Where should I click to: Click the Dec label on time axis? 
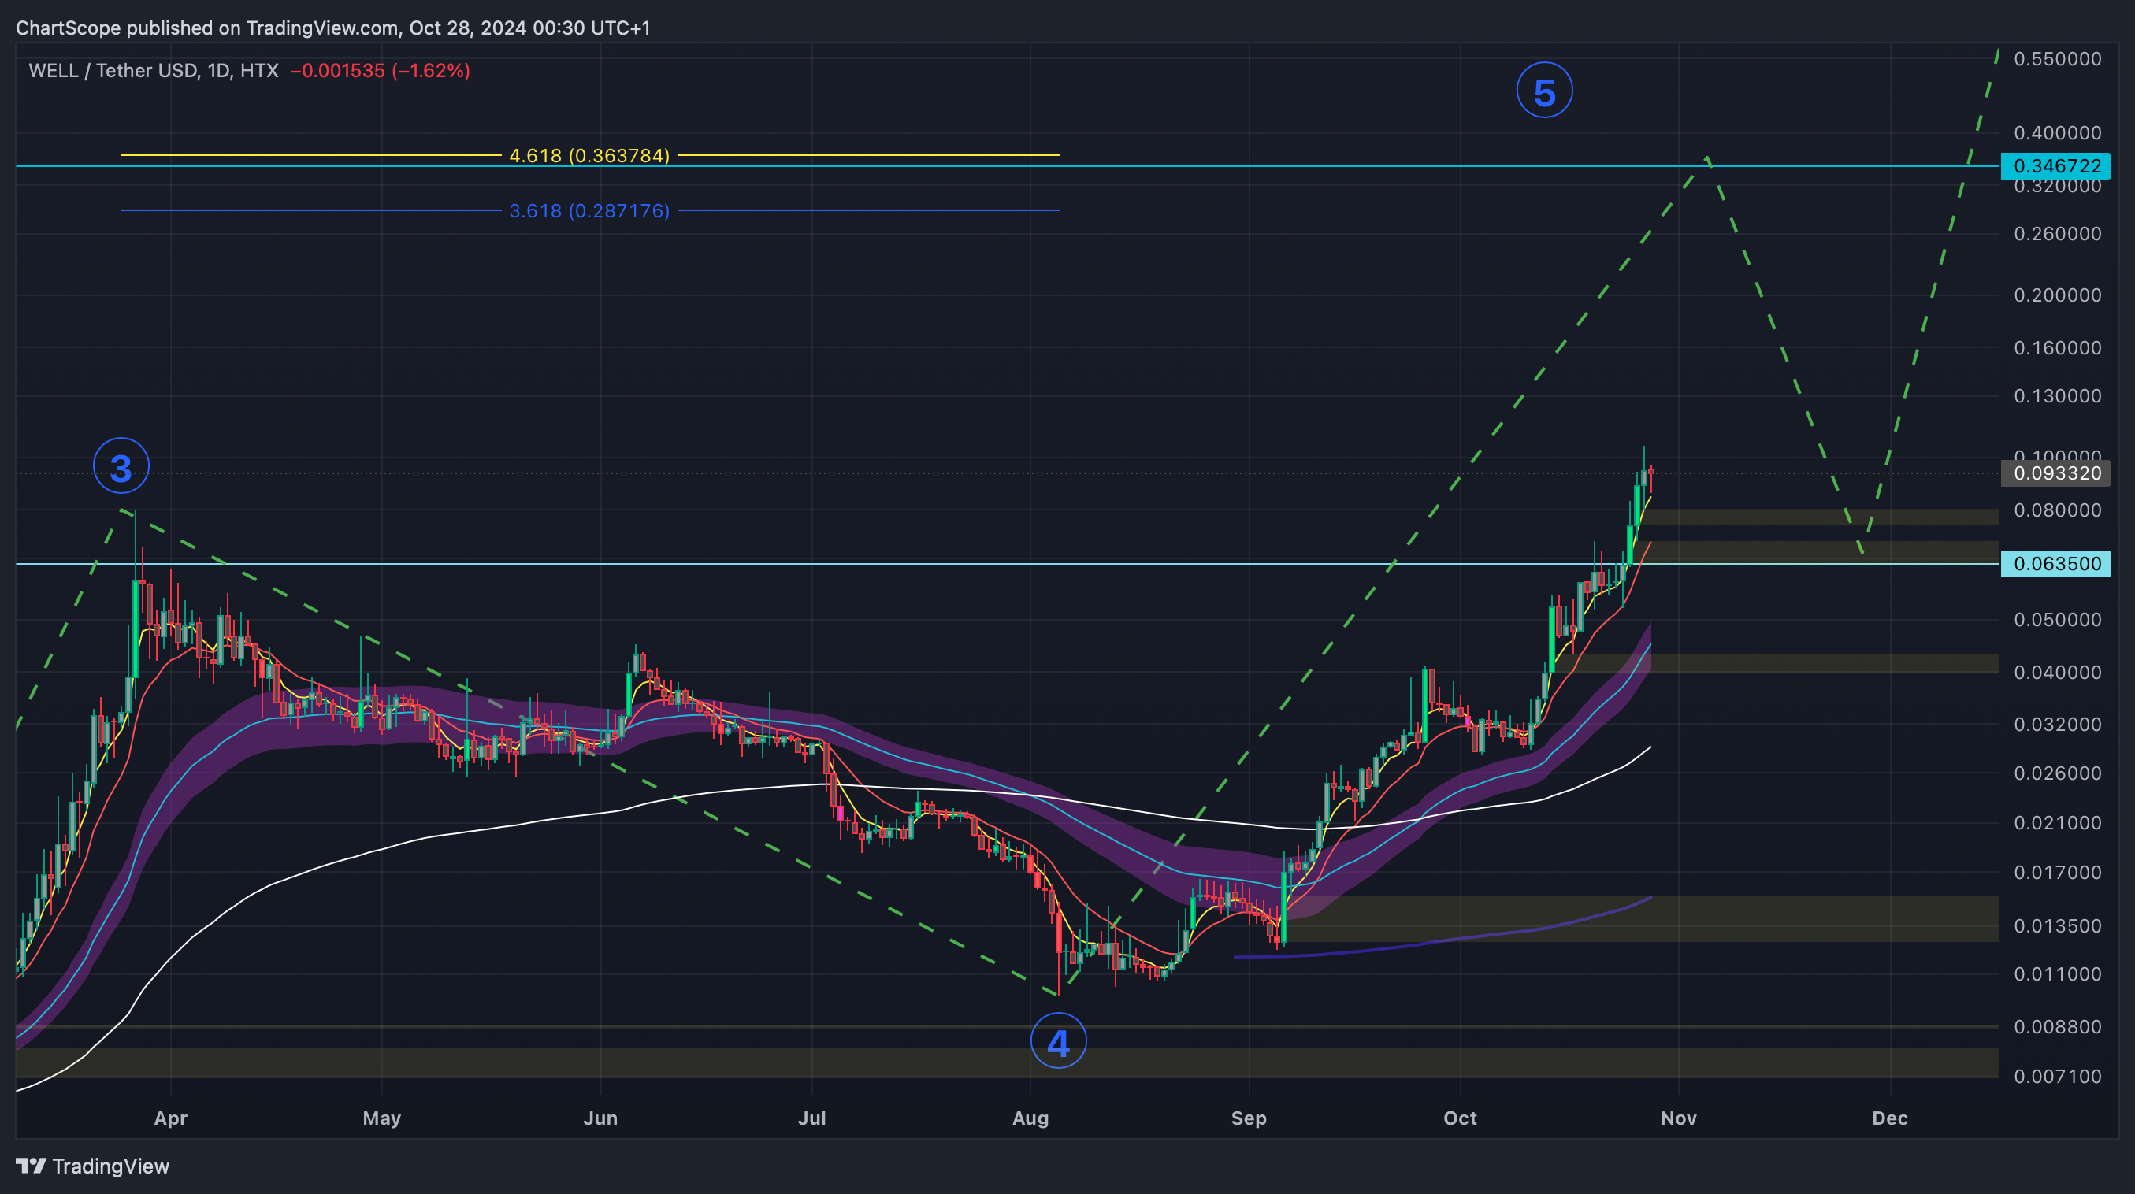coord(1891,1118)
